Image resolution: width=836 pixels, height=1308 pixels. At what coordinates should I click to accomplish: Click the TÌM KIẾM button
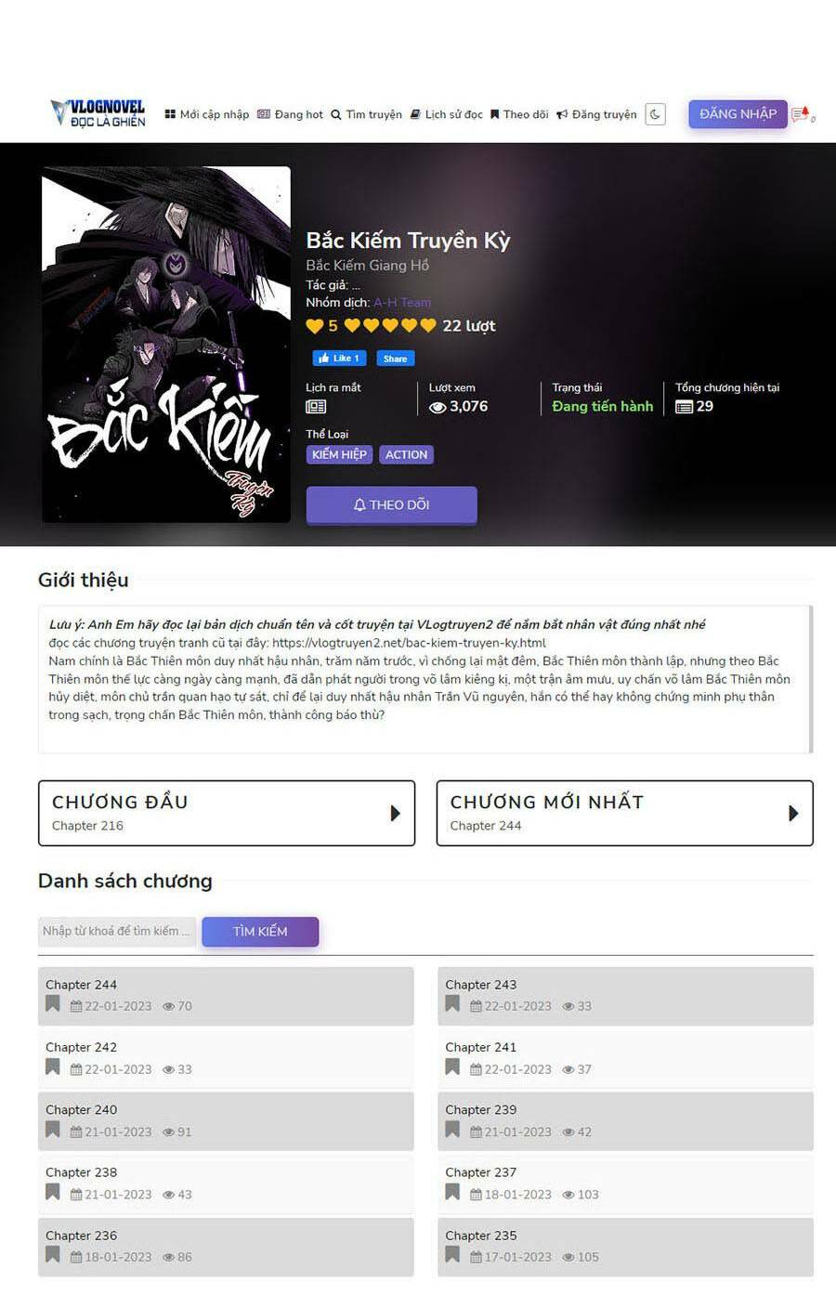[260, 931]
